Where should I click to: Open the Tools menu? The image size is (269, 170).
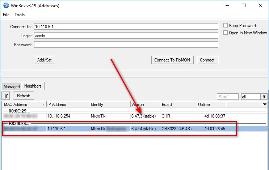pos(20,15)
